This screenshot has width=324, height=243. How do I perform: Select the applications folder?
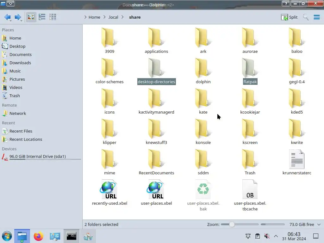[156, 41]
